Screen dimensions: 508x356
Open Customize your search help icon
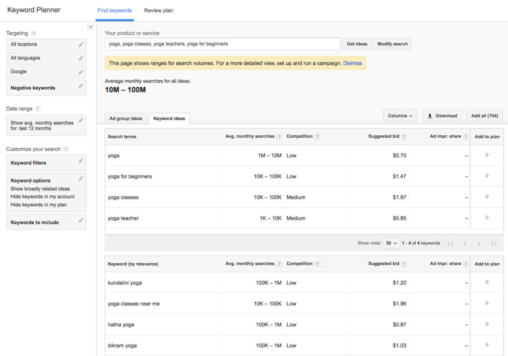(x=66, y=149)
